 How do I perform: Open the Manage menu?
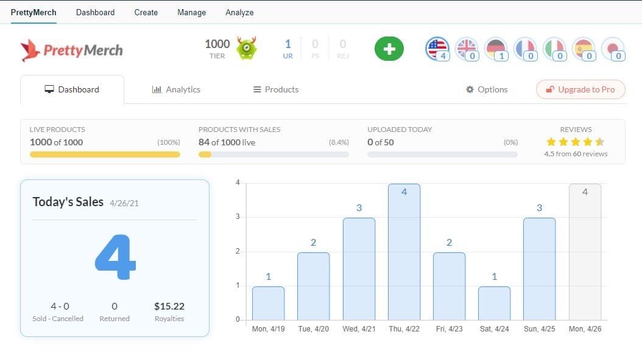(191, 12)
